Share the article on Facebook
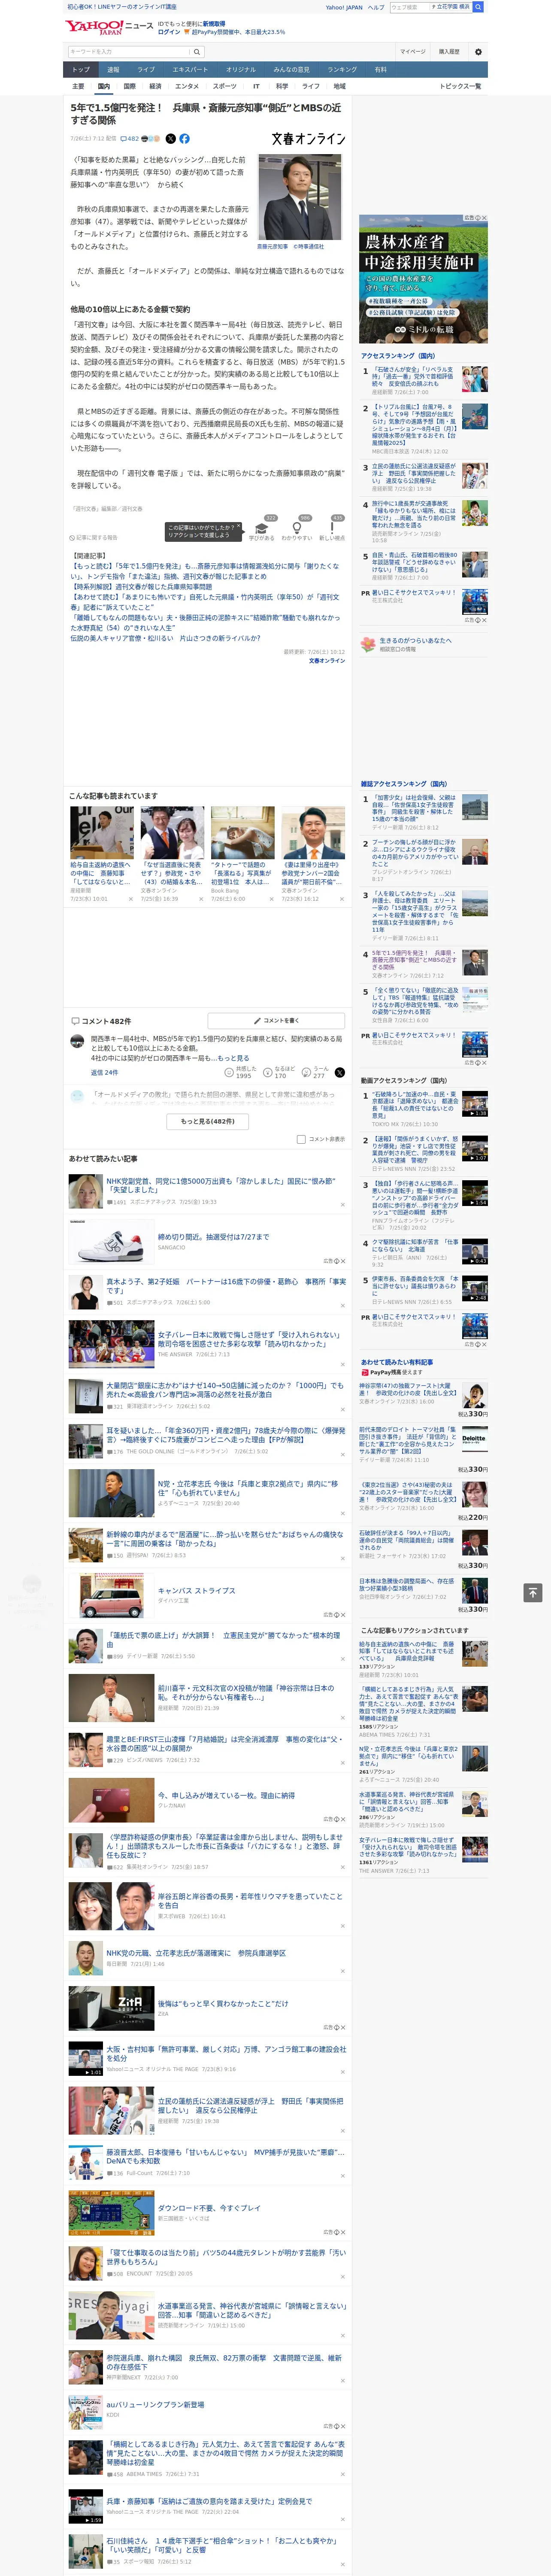Viewport: 551px width, 2576px height. click(184, 139)
